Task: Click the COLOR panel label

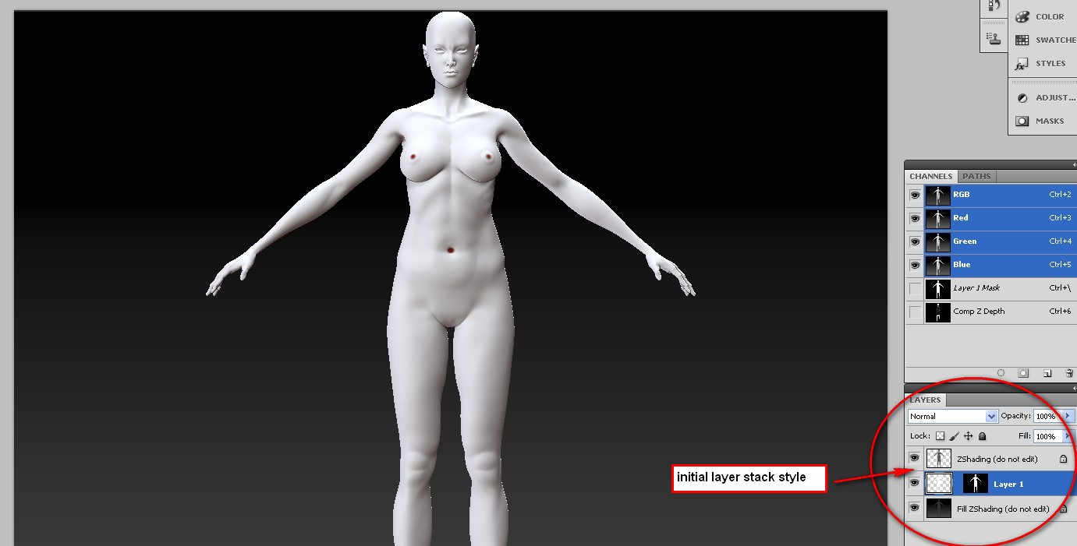Action: point(1050,16)
